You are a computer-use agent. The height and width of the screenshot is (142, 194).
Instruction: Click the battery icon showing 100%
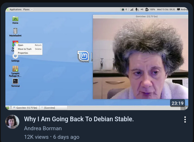point(147,9)
